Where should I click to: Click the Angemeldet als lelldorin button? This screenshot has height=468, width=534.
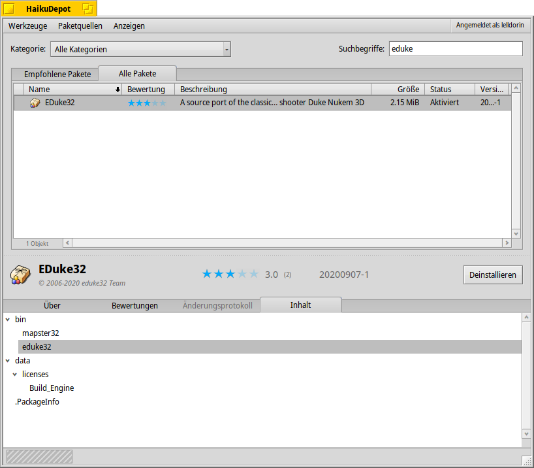pos(490,25)
